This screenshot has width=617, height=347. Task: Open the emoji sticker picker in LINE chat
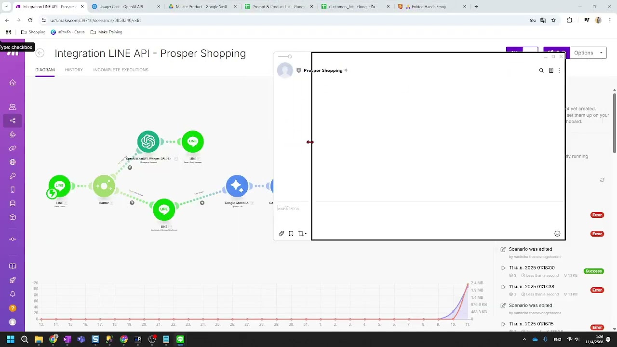pos(557,234)
